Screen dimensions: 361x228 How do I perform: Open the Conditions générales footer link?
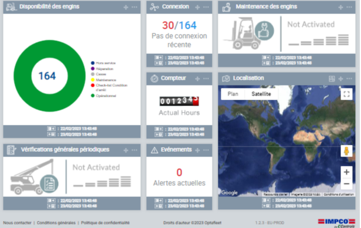[x=56, y=223]
